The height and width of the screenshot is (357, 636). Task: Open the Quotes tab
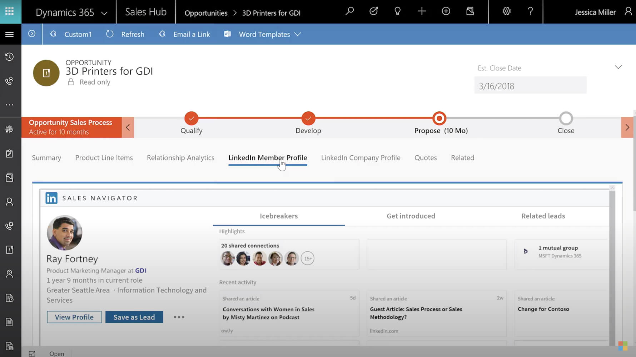pos(426,157)
